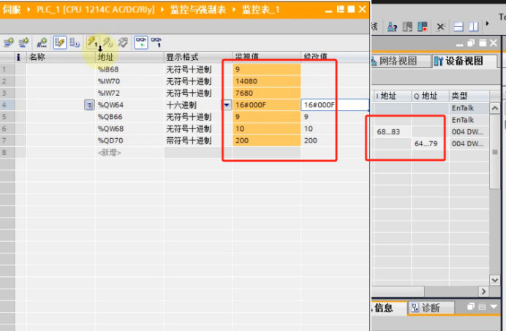Click the Insert comment line icon
This screenshot has width=506, height=331.
click(x=42, y=42)
